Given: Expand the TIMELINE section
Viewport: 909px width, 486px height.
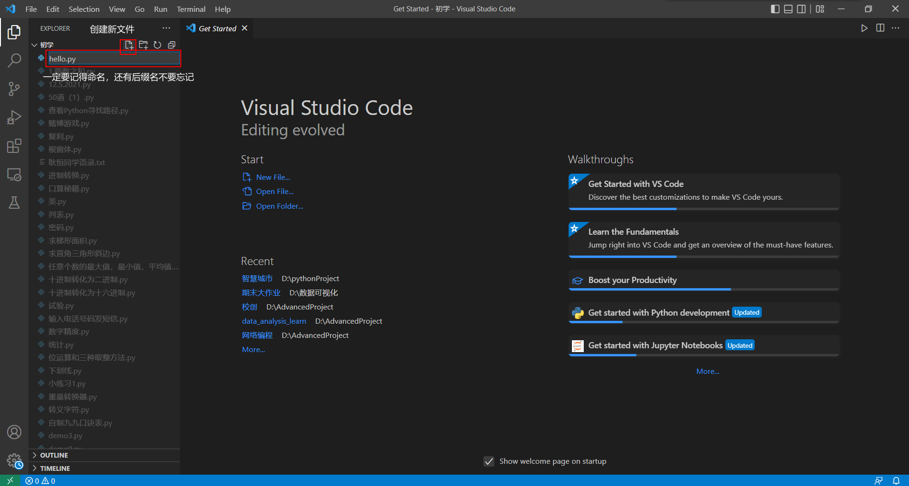Looking at the screenshot, I should coord(104,468).
